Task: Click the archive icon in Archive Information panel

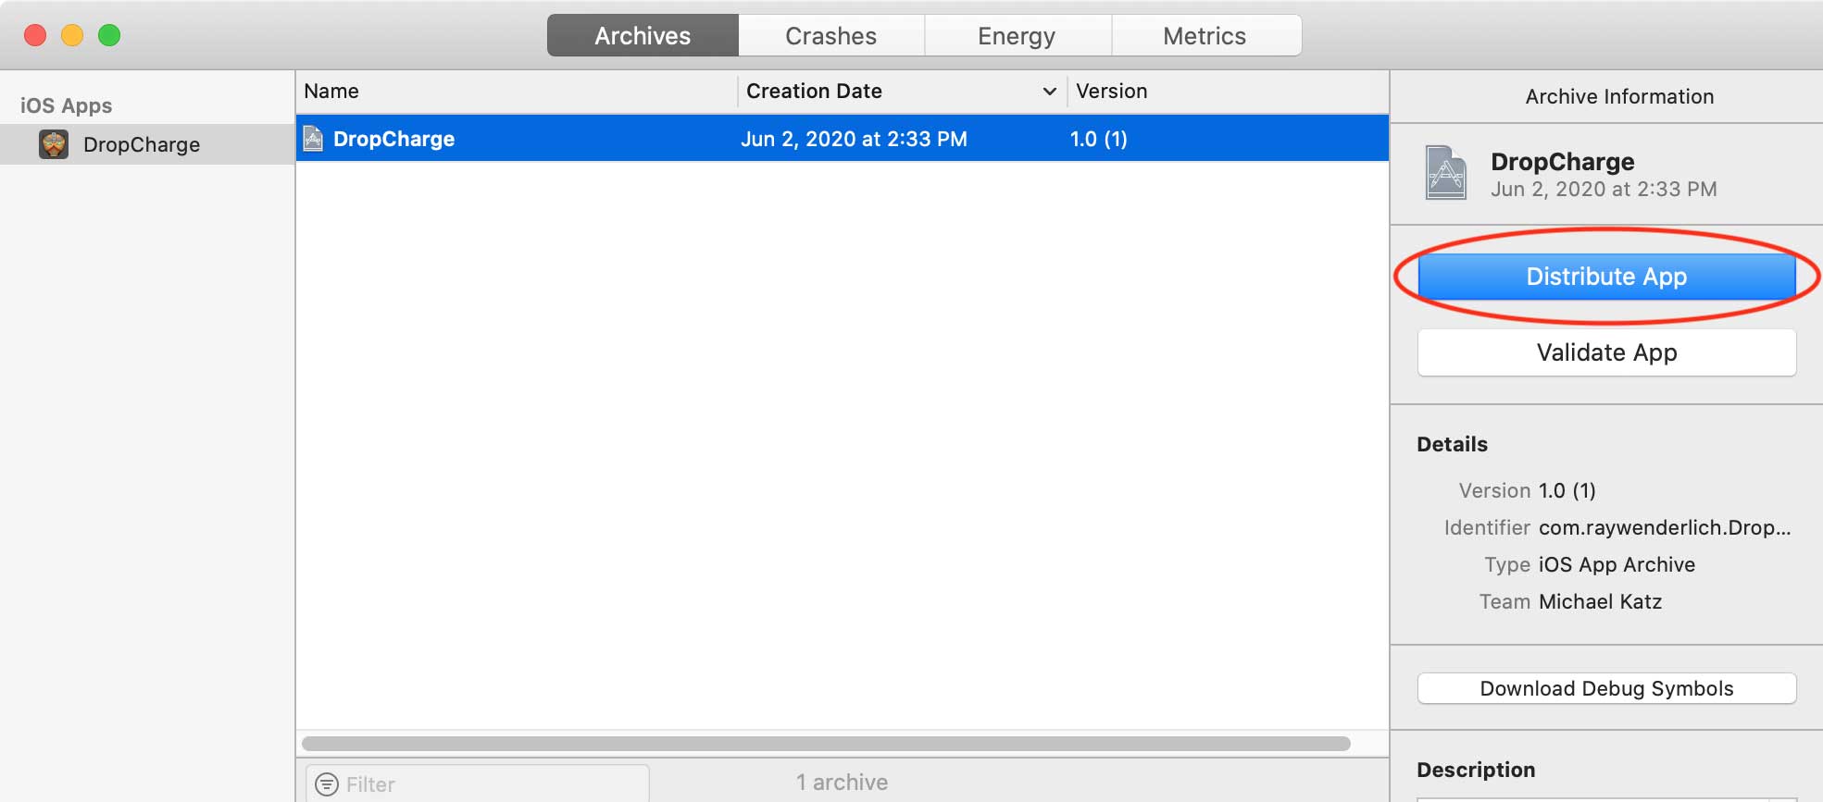Action: (1445, 173)
